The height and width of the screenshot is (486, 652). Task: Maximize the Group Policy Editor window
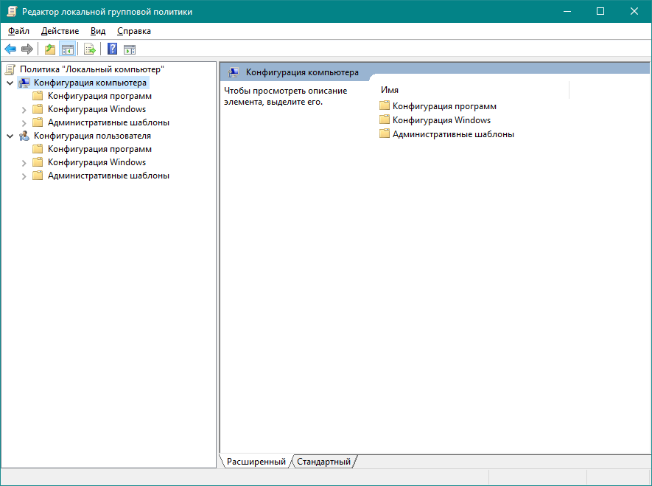600,12
